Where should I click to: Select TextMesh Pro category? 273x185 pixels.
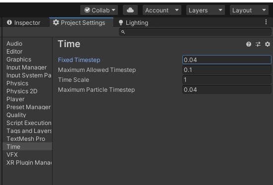[x=27, y=139]
